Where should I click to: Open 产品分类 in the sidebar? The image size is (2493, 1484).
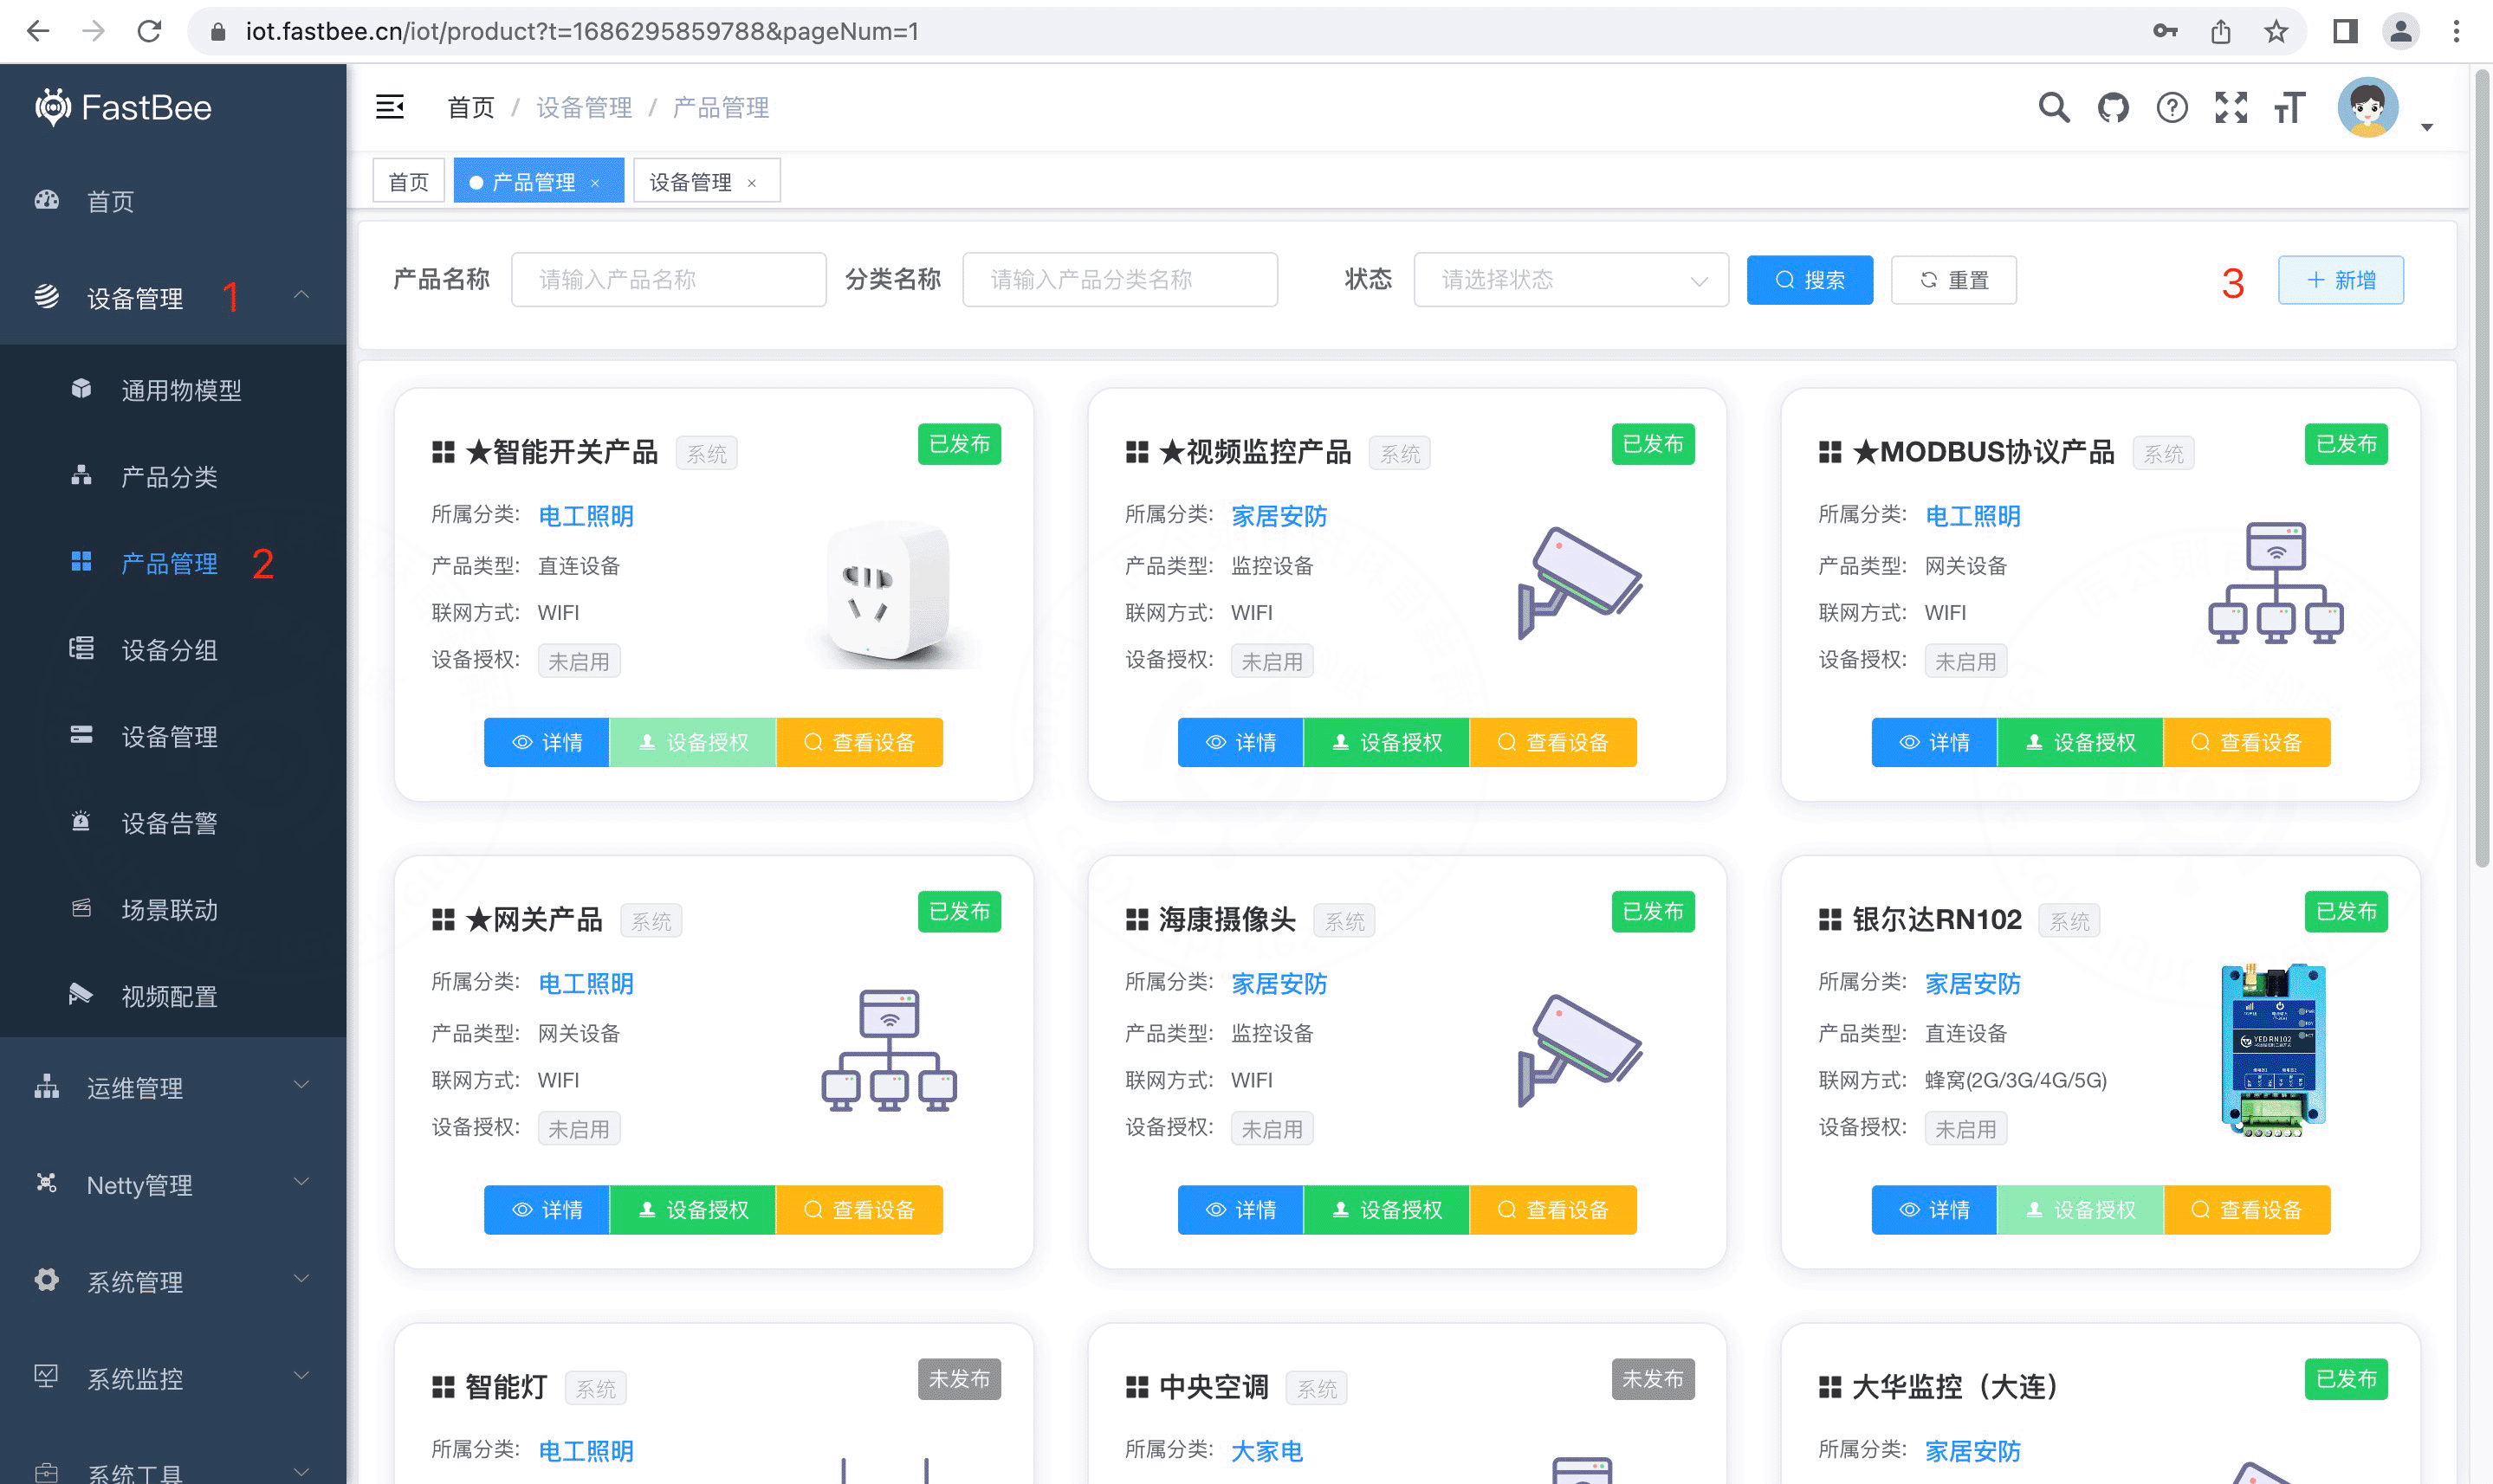[173, 476]
